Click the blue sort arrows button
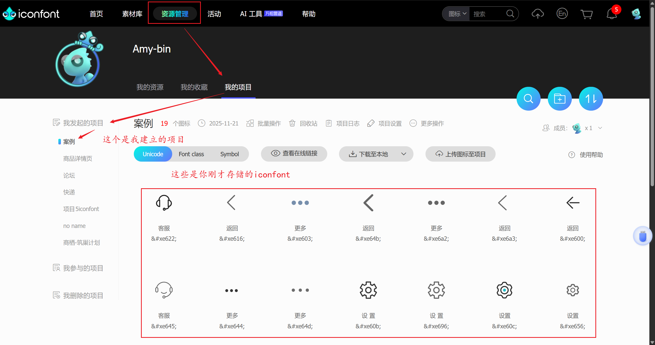 point(591,99)
